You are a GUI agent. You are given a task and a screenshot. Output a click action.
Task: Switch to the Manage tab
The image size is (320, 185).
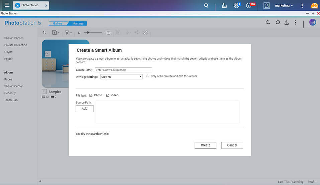pos(78,23)
